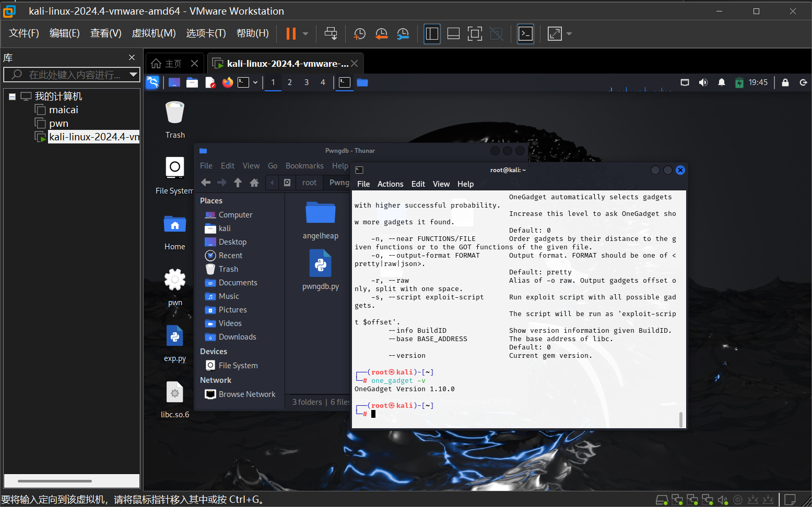Open the file manager from Kali panel
The width and height of the screenshot is (812, 507).
click(192, 82)
